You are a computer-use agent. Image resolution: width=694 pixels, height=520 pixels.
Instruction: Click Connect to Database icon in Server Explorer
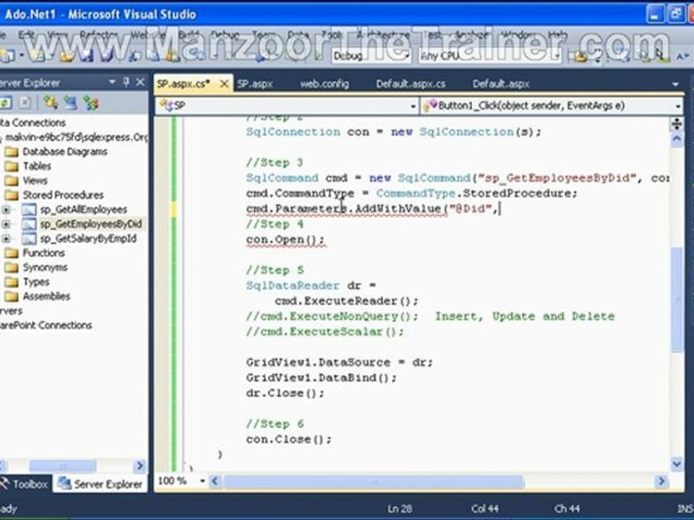tap(50, 103)
